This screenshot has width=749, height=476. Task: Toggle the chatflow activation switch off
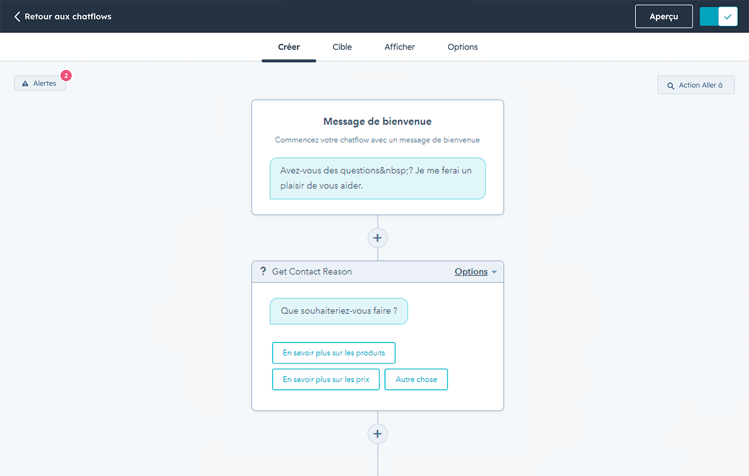pos(719,16)
